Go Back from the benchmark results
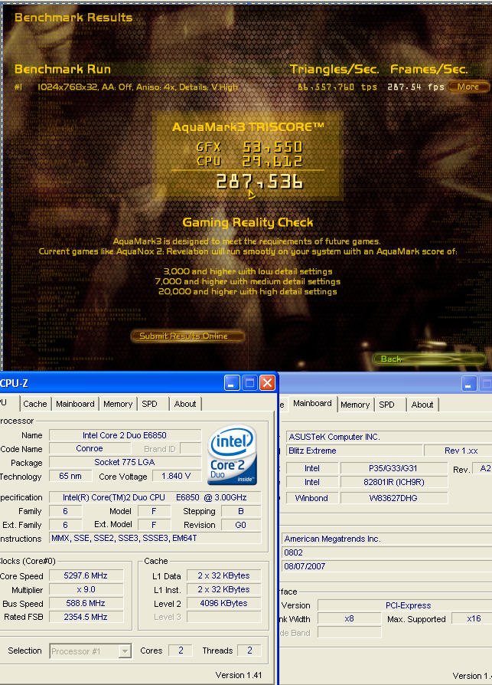The image size is (492, 685). [428, 359]
